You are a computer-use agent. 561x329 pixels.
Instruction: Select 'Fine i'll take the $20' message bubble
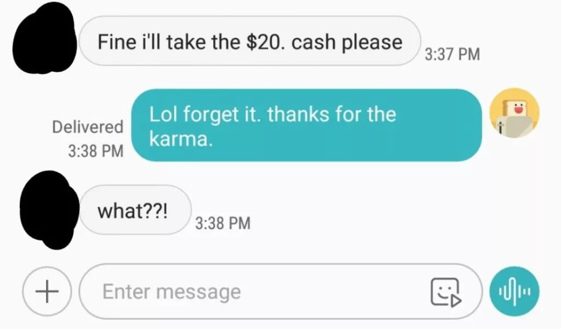coord(250,41)
